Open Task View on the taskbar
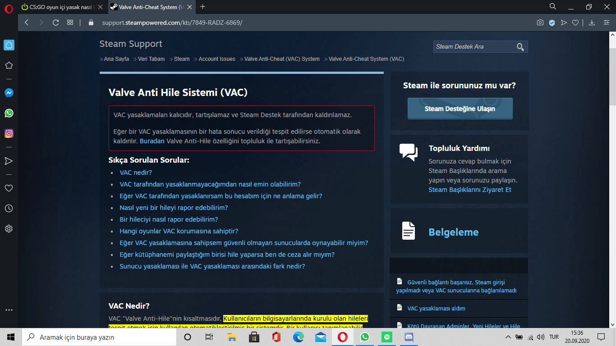 tap(209, 337)
